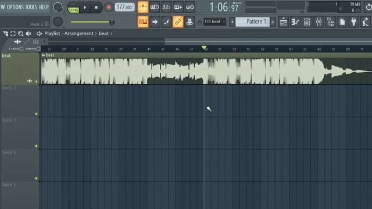Click the global snap magnet icon
This screenshot has width=372, height=209.
click(x=200, y=22)
